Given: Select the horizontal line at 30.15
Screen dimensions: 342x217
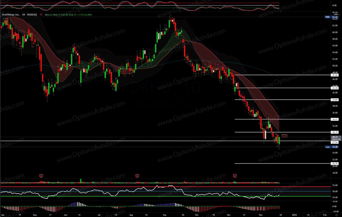Looking at the screenshot, I should (283, 132).
